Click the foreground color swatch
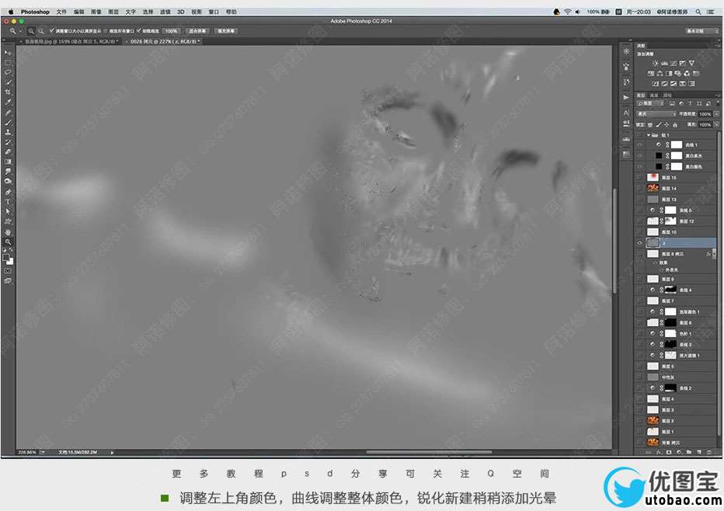Screen dimensions: 724x511 [x=7, y=257]
